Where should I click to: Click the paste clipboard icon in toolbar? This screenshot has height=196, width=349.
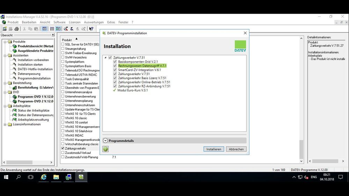(x=36, y=29)
